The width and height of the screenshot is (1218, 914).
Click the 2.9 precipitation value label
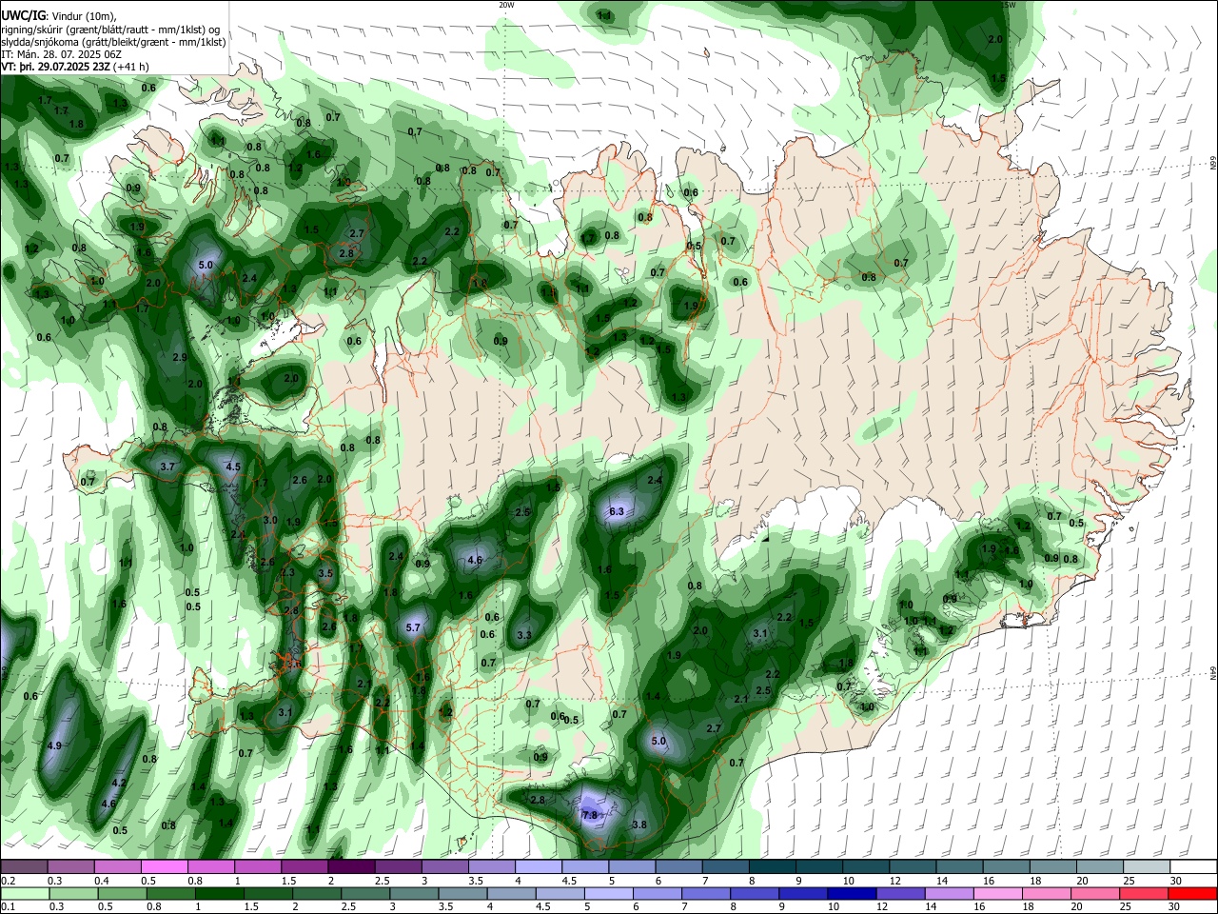[x=180, y=357]
